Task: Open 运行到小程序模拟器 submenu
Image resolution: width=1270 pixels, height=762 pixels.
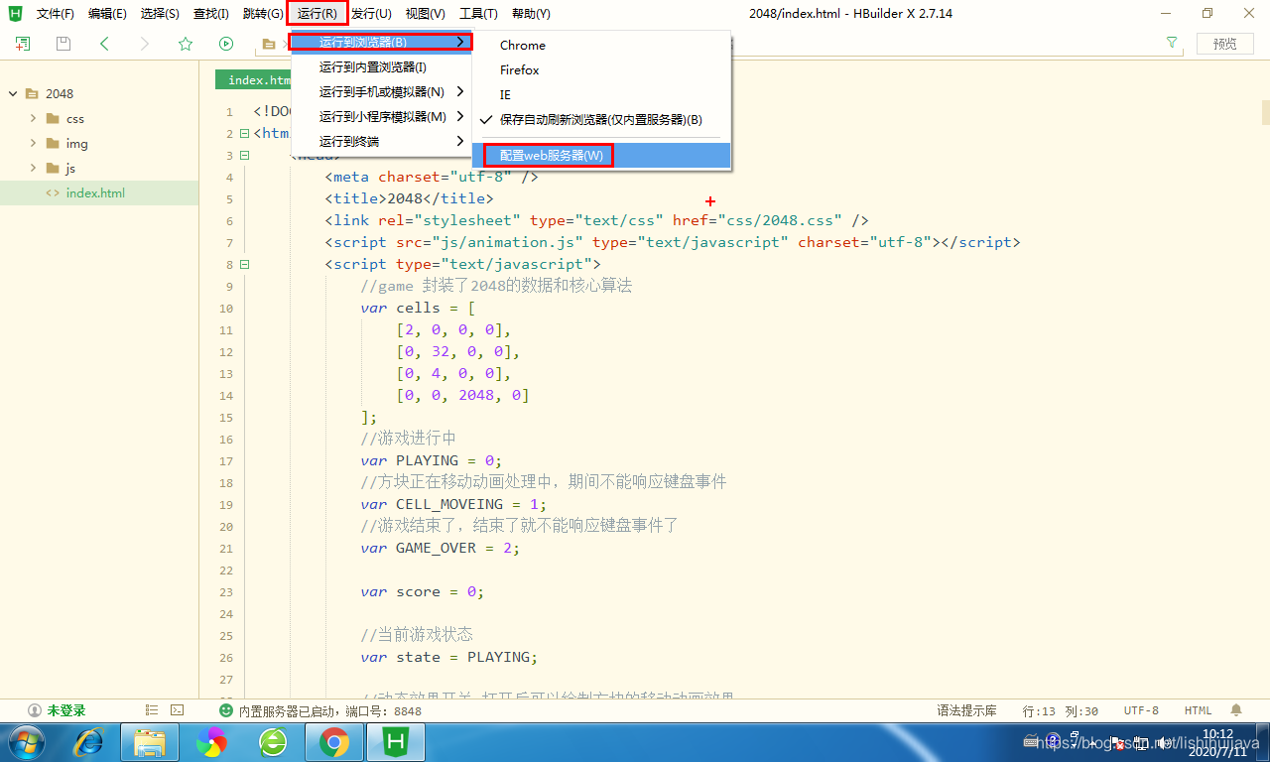Action: point(380,117)
